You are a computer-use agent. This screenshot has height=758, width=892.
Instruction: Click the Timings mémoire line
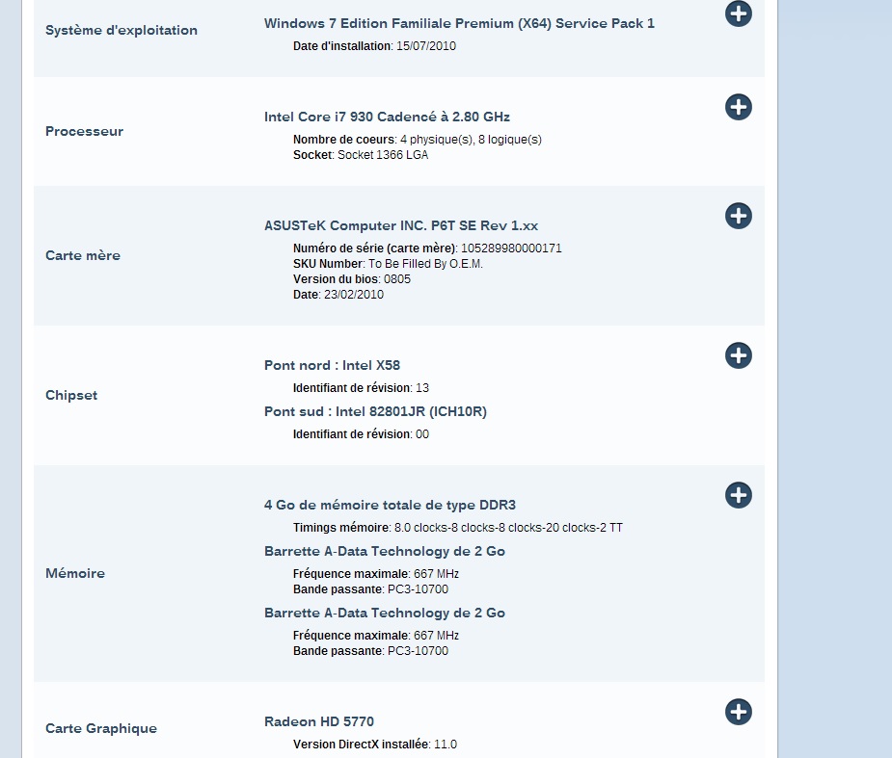(x=458, y=528)
